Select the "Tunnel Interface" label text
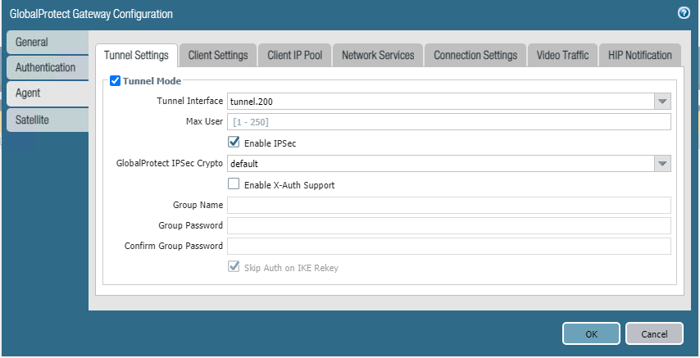The height and width of the screenshot is (358, 700). pyautogui.click(x=189, y=101)
